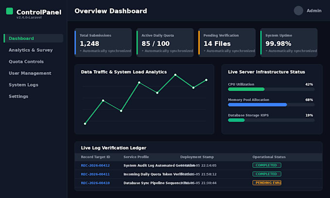Click the first lowest chart data point
Image resolution: width=330 pixels, height=198 pixels.
point(85,123)
